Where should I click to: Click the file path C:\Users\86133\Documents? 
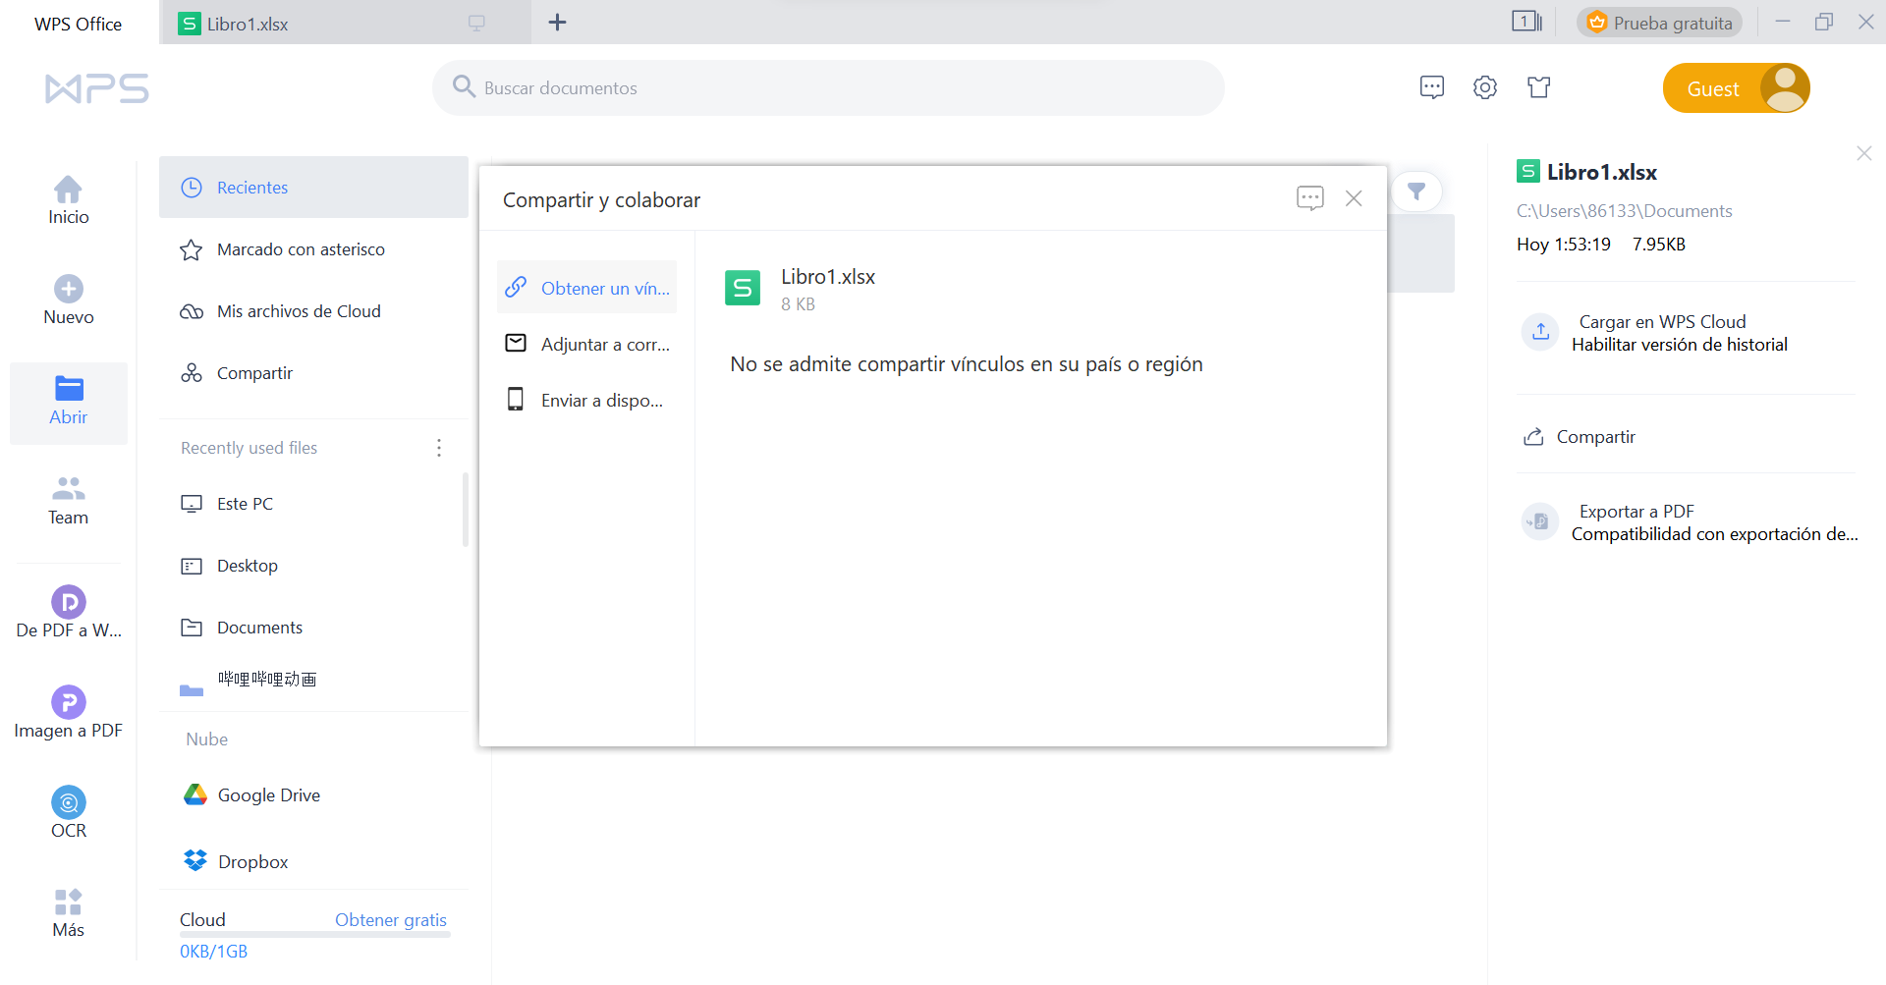click(x=1624, y=211)
